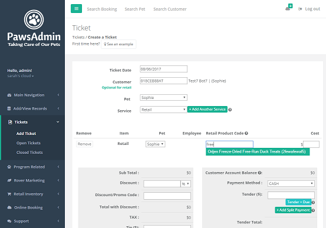
Task: Open the Payment Method CASH dropdown
Action: (x=291, y=184)
